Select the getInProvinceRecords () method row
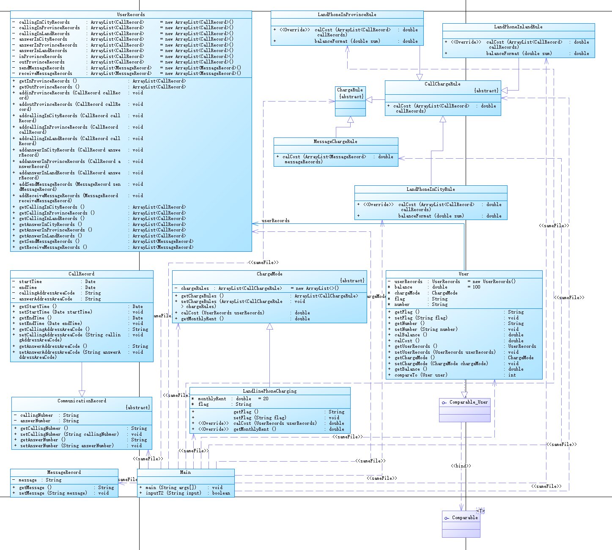This screenshot has width=612, height=550. pos(99,81)
